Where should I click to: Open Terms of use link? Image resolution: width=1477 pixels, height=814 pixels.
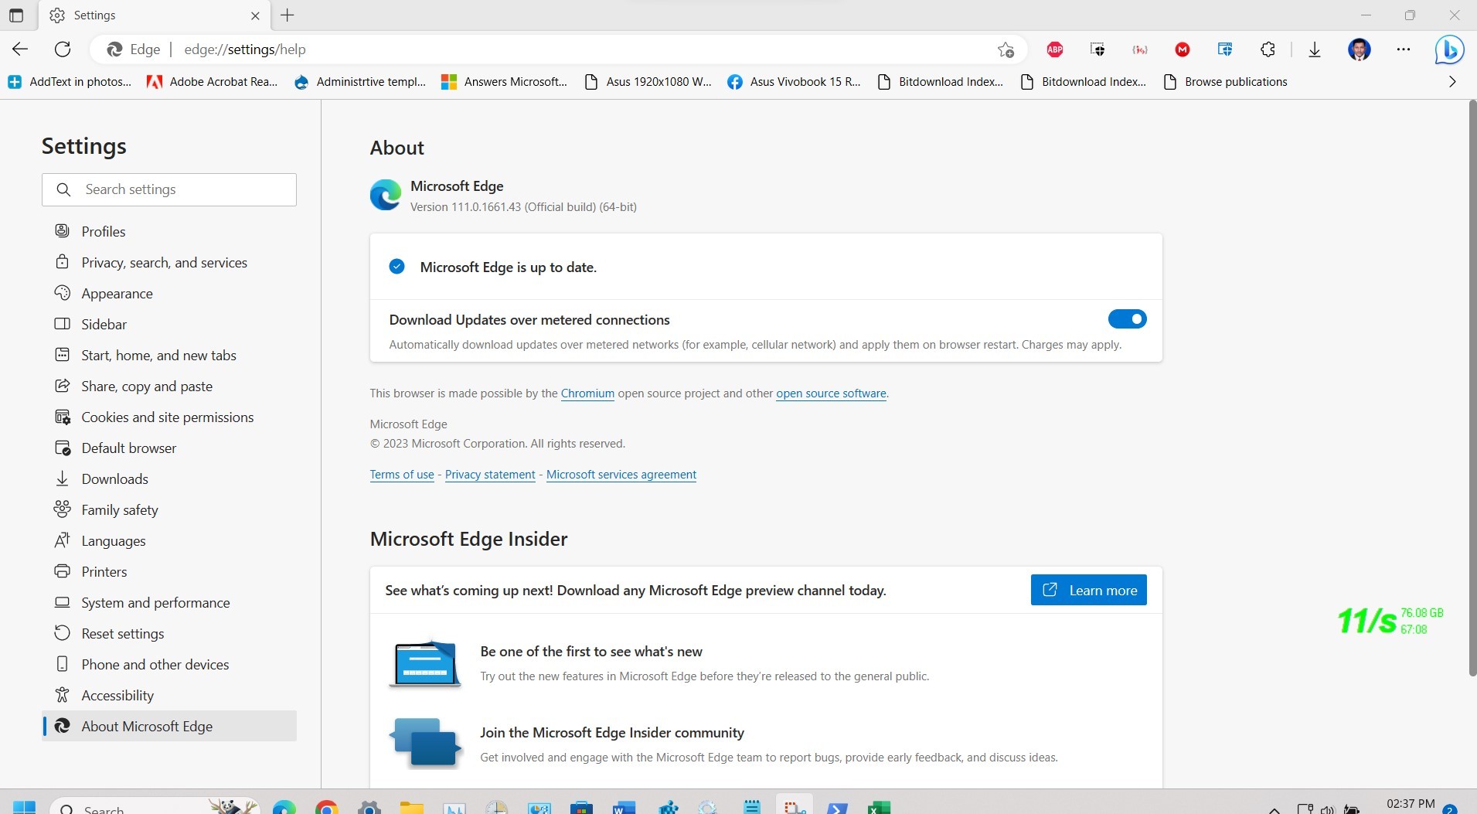pos(402,475)
